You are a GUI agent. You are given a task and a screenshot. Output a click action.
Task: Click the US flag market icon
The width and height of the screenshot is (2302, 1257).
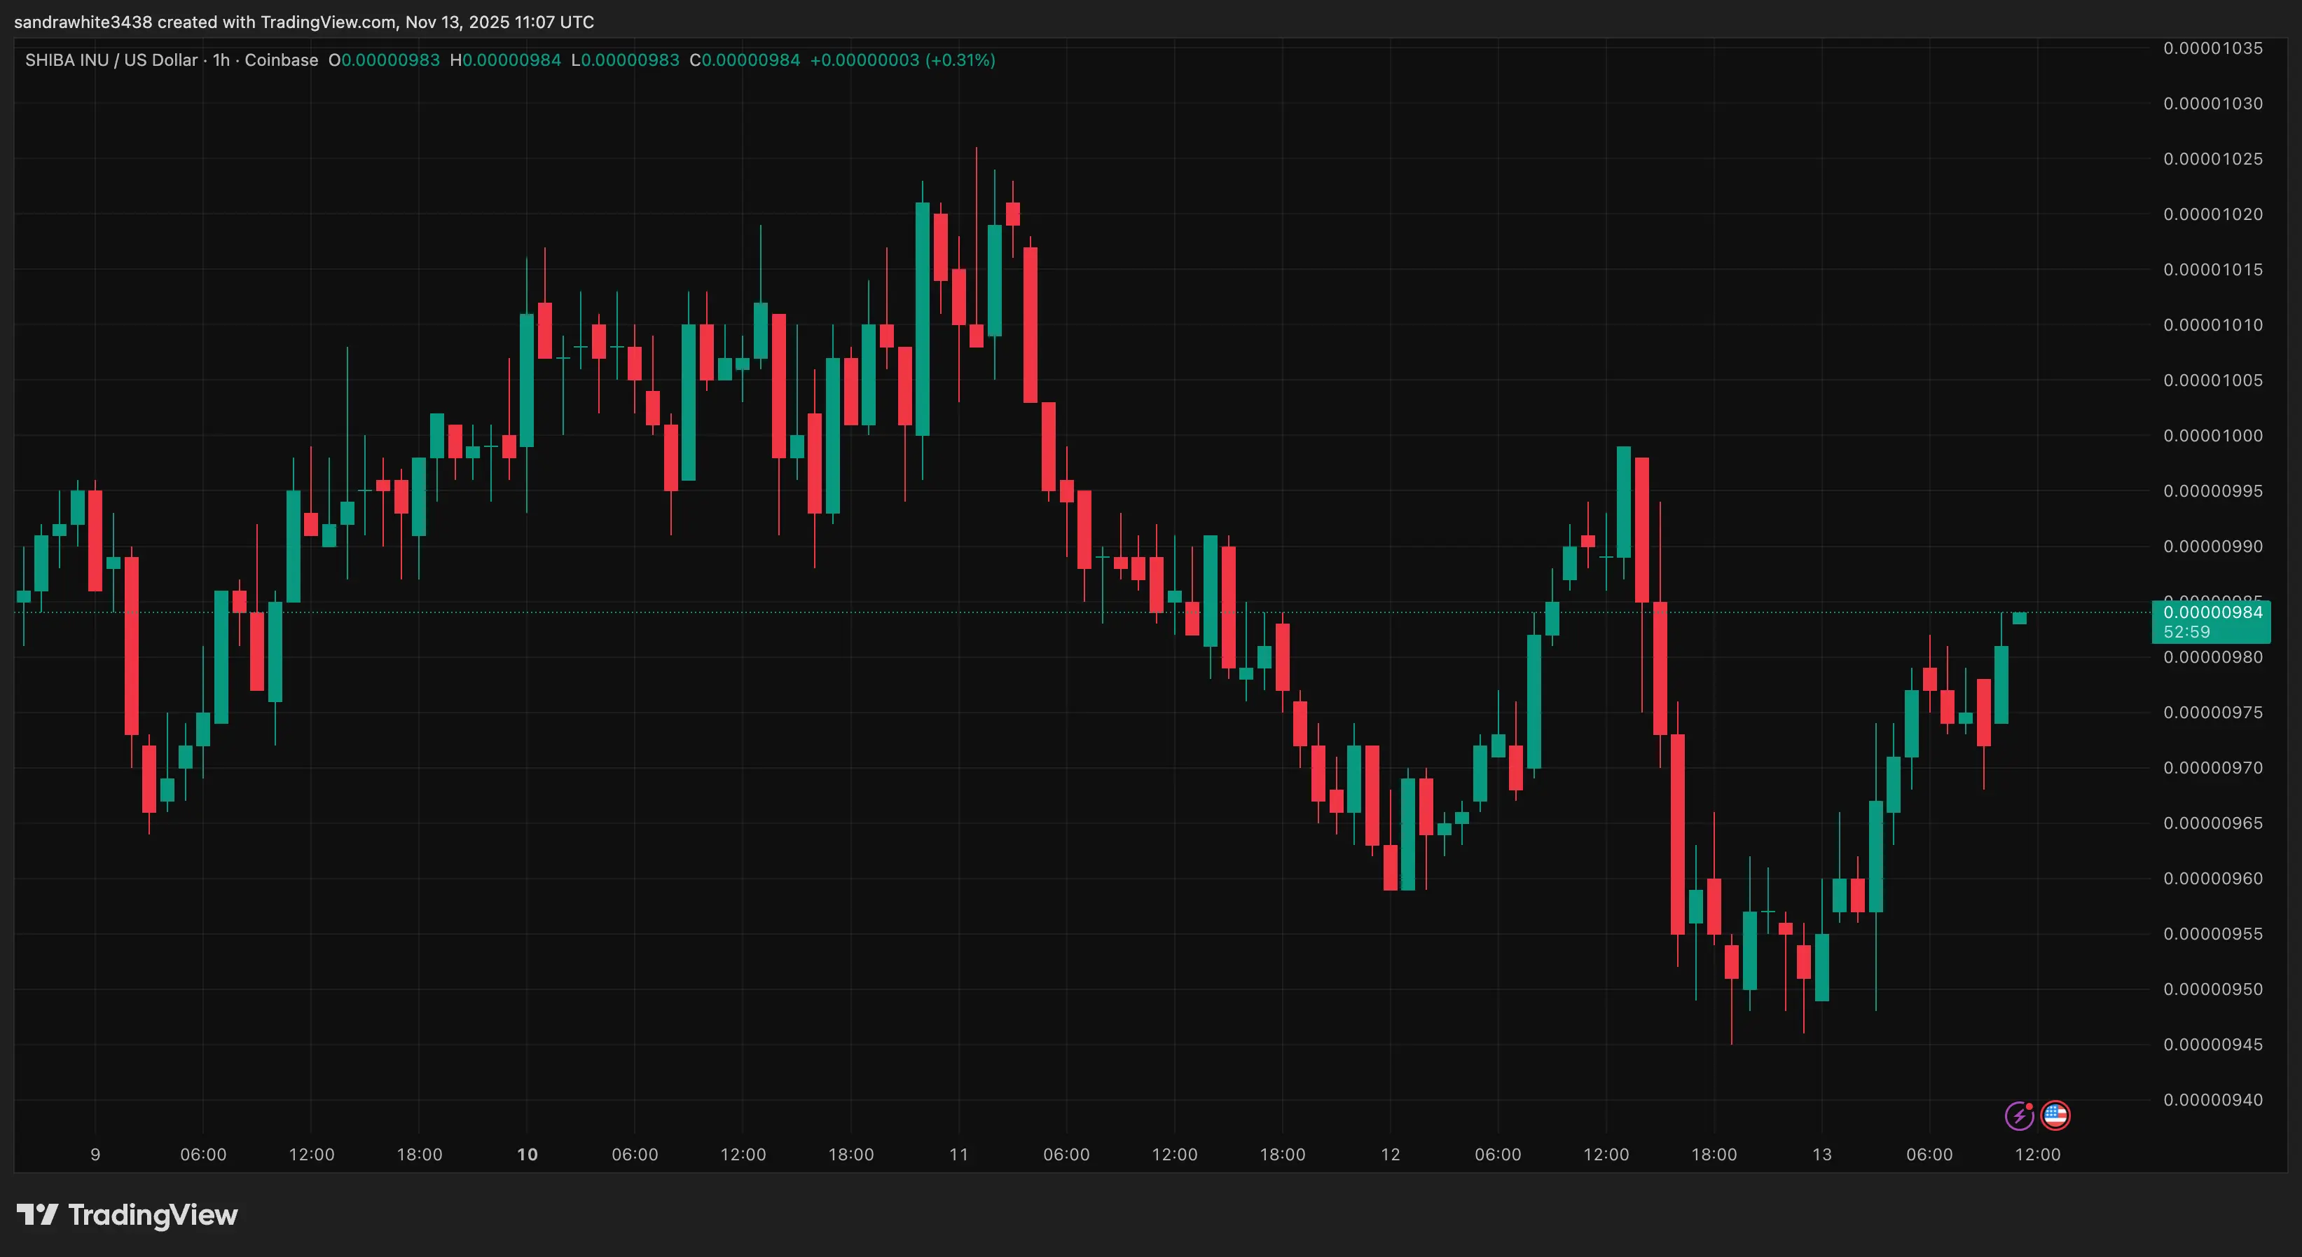[x=2055, y=1115]
